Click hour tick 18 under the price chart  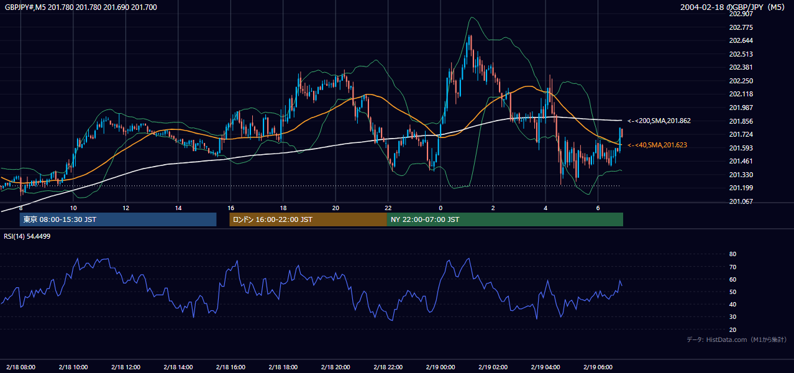(283, 208)
